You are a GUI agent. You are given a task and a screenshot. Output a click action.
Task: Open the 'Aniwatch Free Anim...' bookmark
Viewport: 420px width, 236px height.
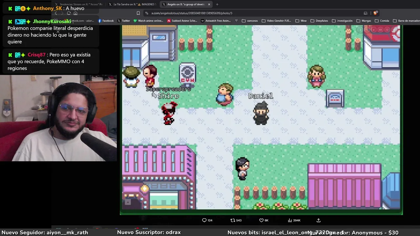[x=216, y=21]
